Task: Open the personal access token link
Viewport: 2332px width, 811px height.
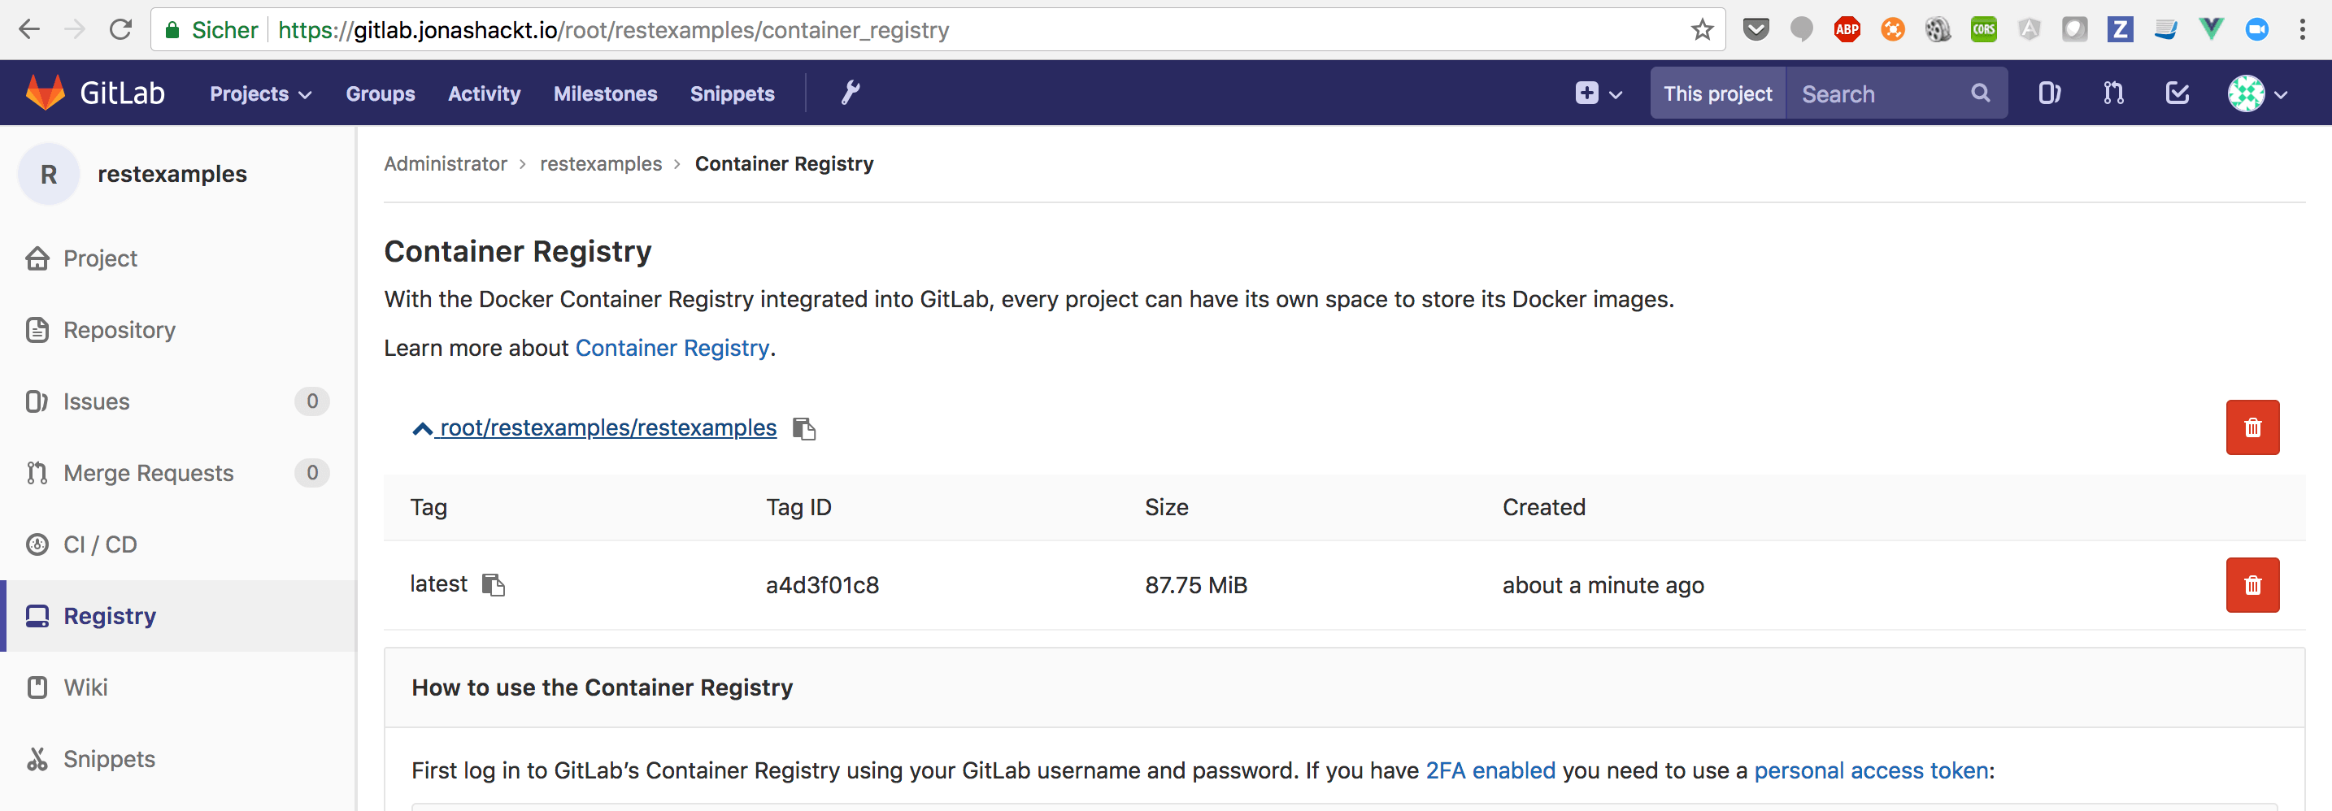Action: click(x=1870, y=770)
